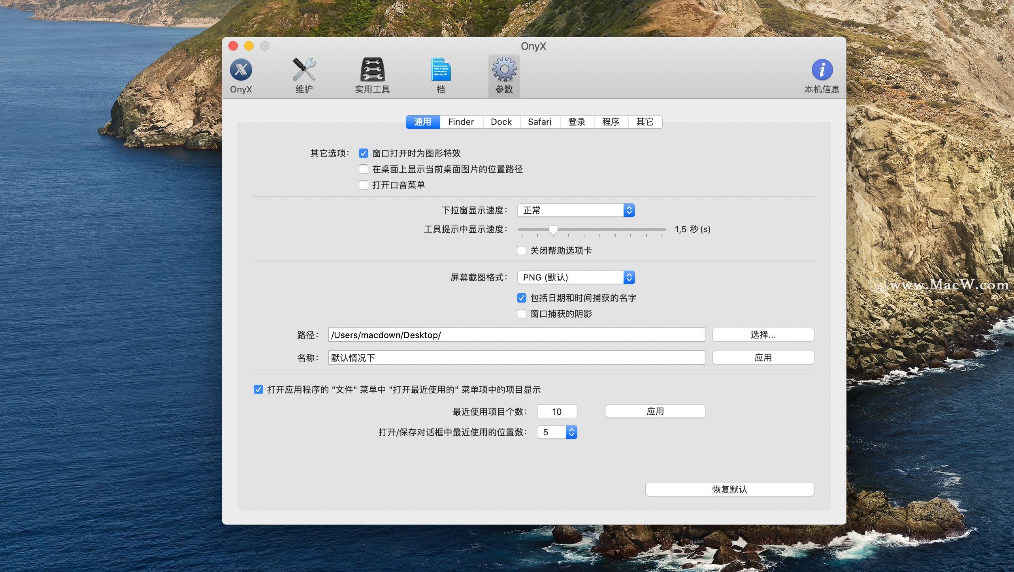The height and width of the screenshot is (572, 1014).
Task: Minimize OnyX with the yellow button
Action: coord(249,46)
